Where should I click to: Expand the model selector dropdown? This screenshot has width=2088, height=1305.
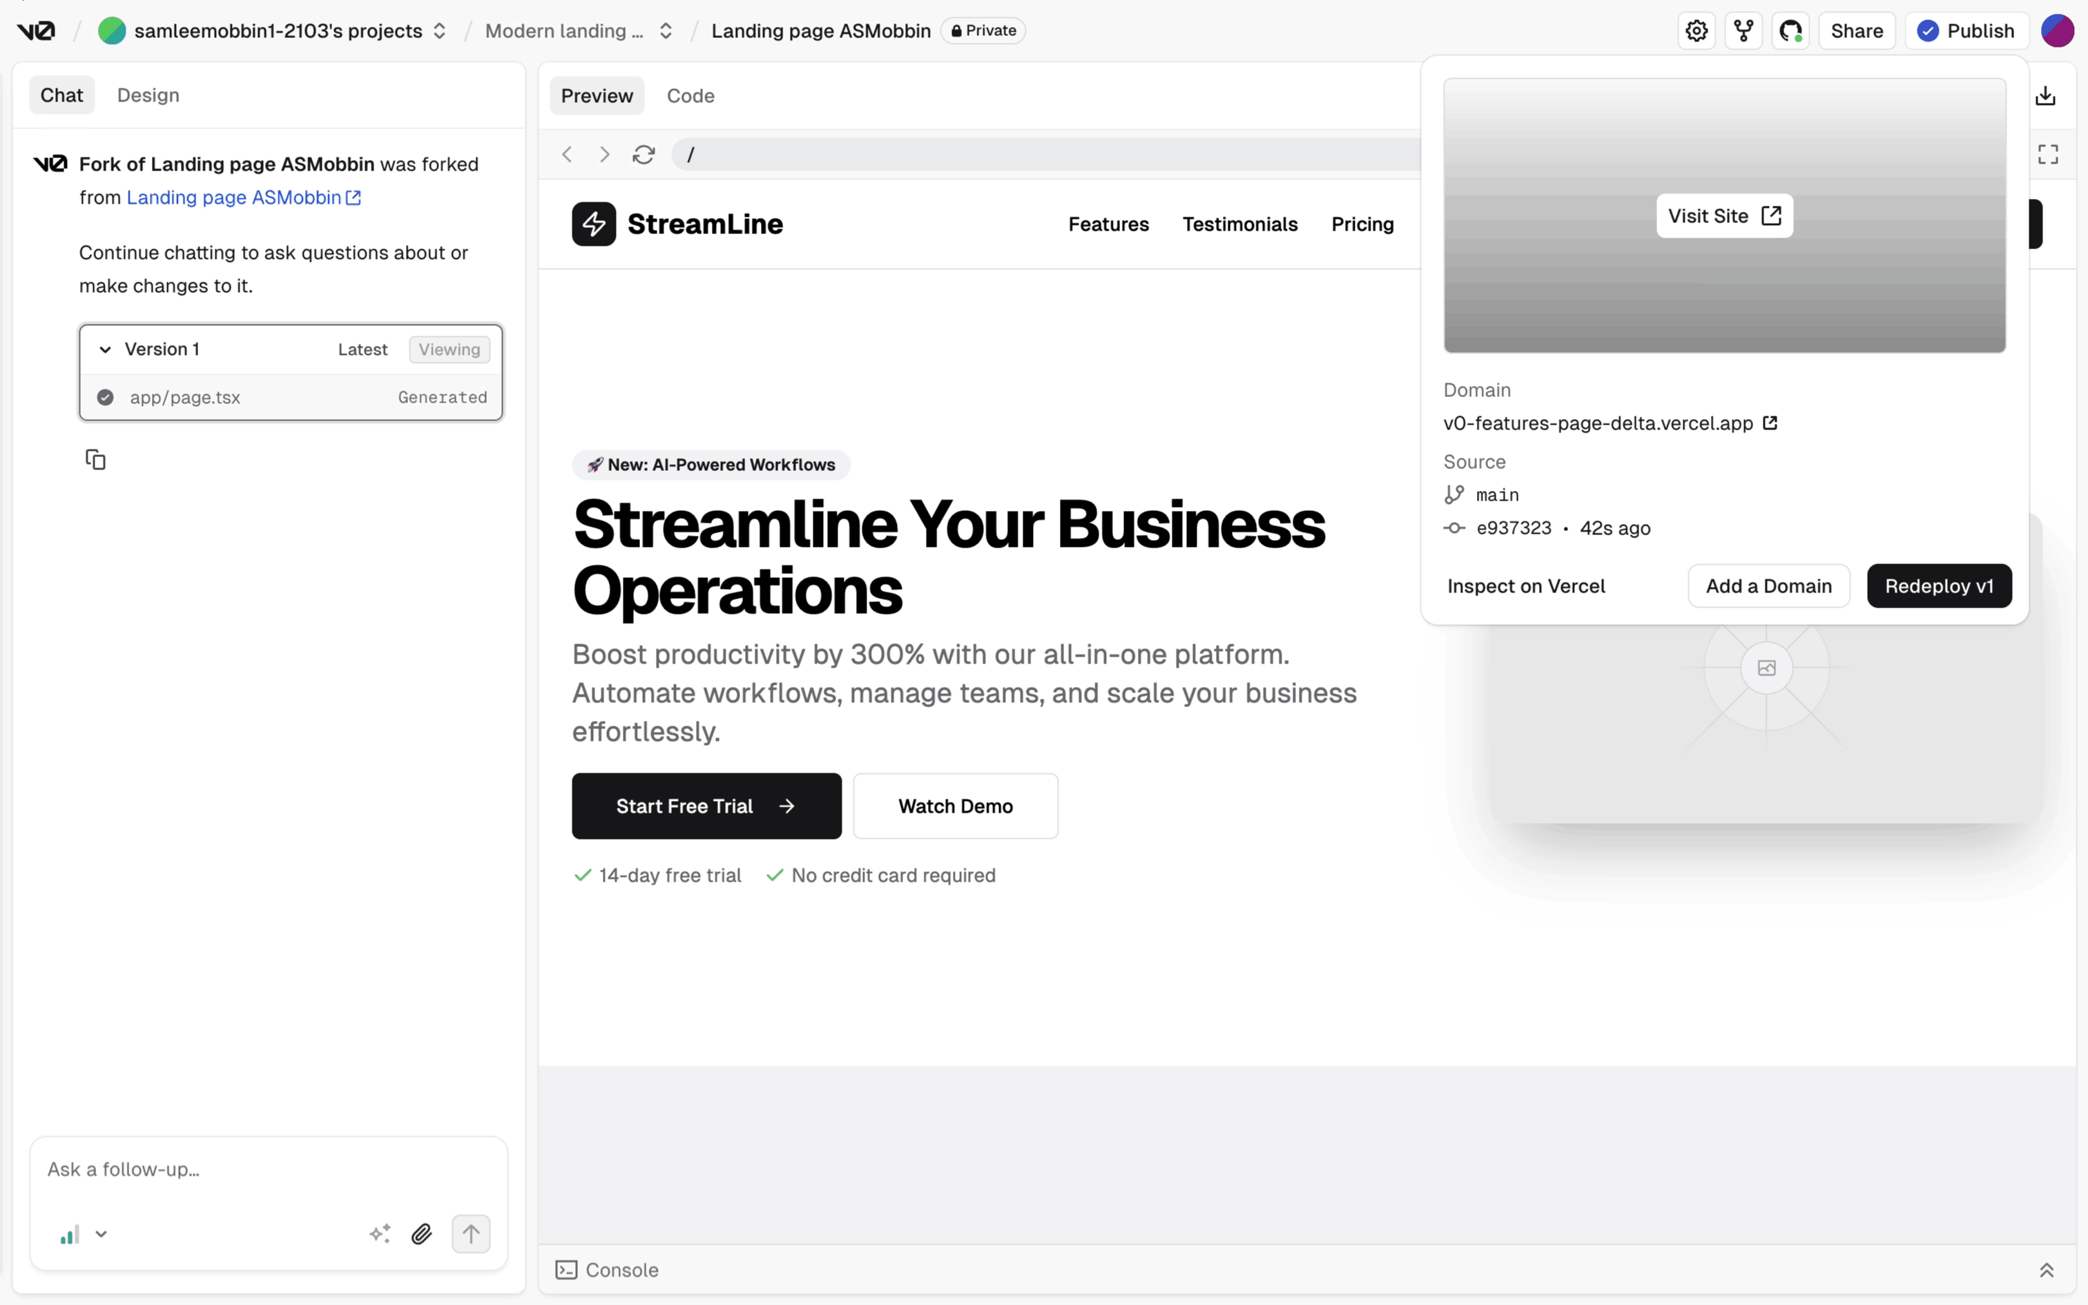tap(101, 1233)
